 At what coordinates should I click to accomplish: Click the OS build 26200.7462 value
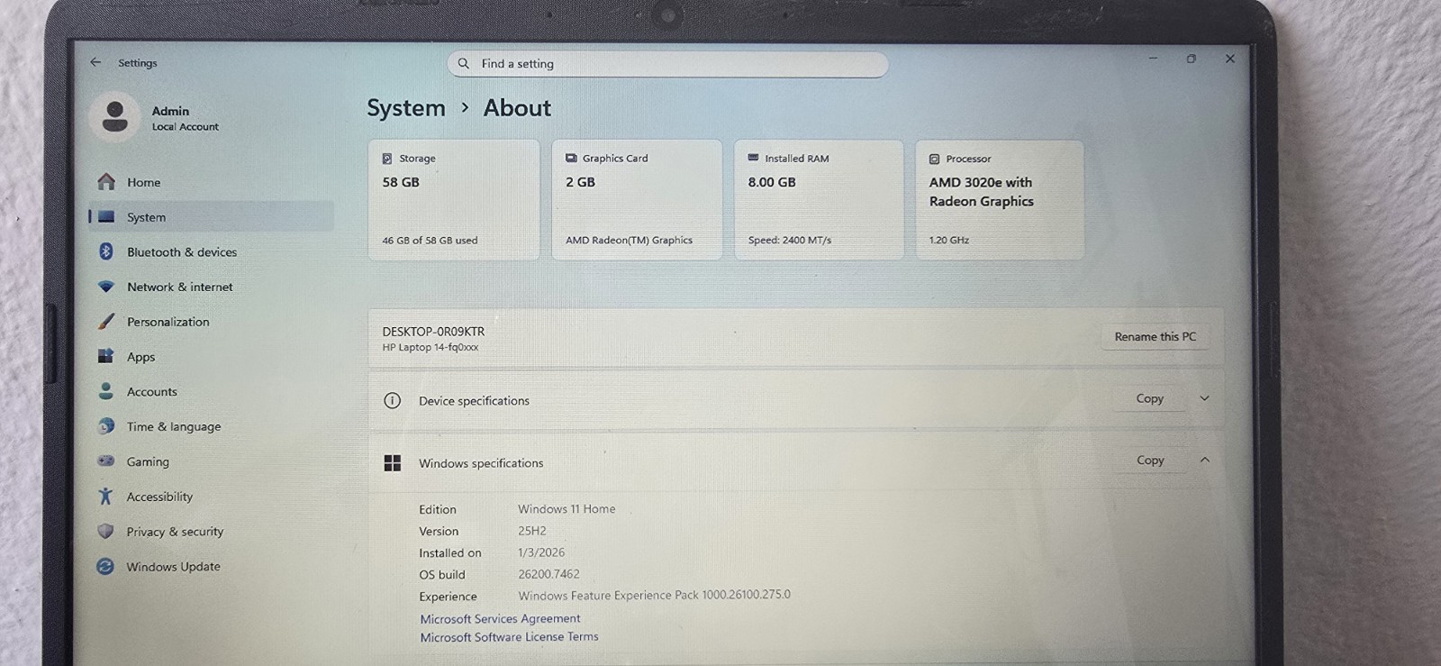548,574
